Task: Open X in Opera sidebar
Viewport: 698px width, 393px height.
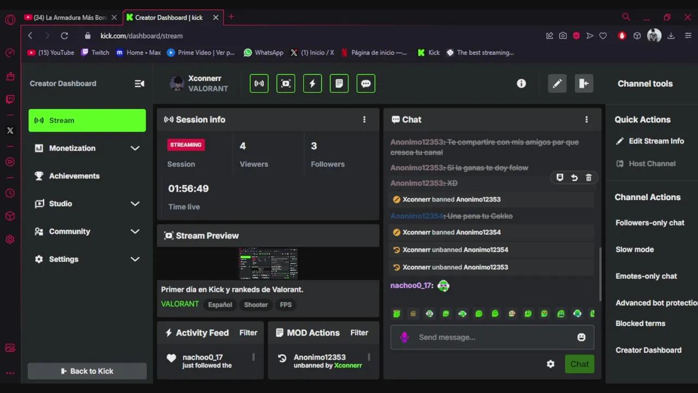Action: click(10, 130)
